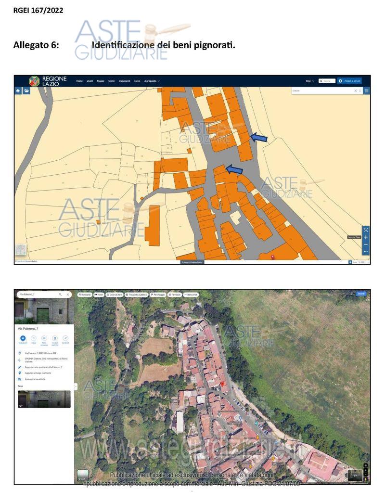
Task: Clear the cadastral map search box
Action: tap(356, 90)
